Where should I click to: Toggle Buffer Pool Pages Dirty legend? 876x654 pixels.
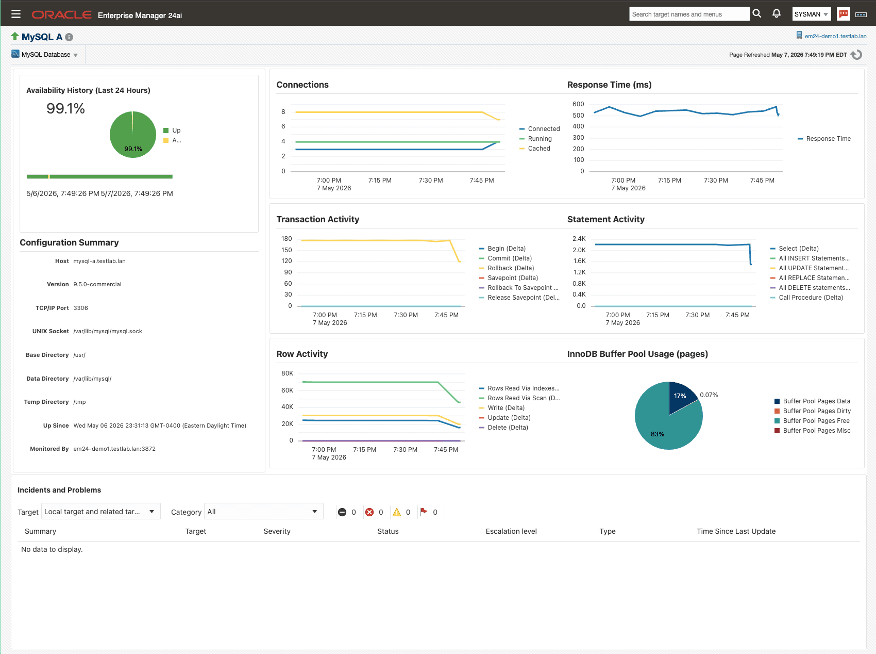tap(813, 411)
